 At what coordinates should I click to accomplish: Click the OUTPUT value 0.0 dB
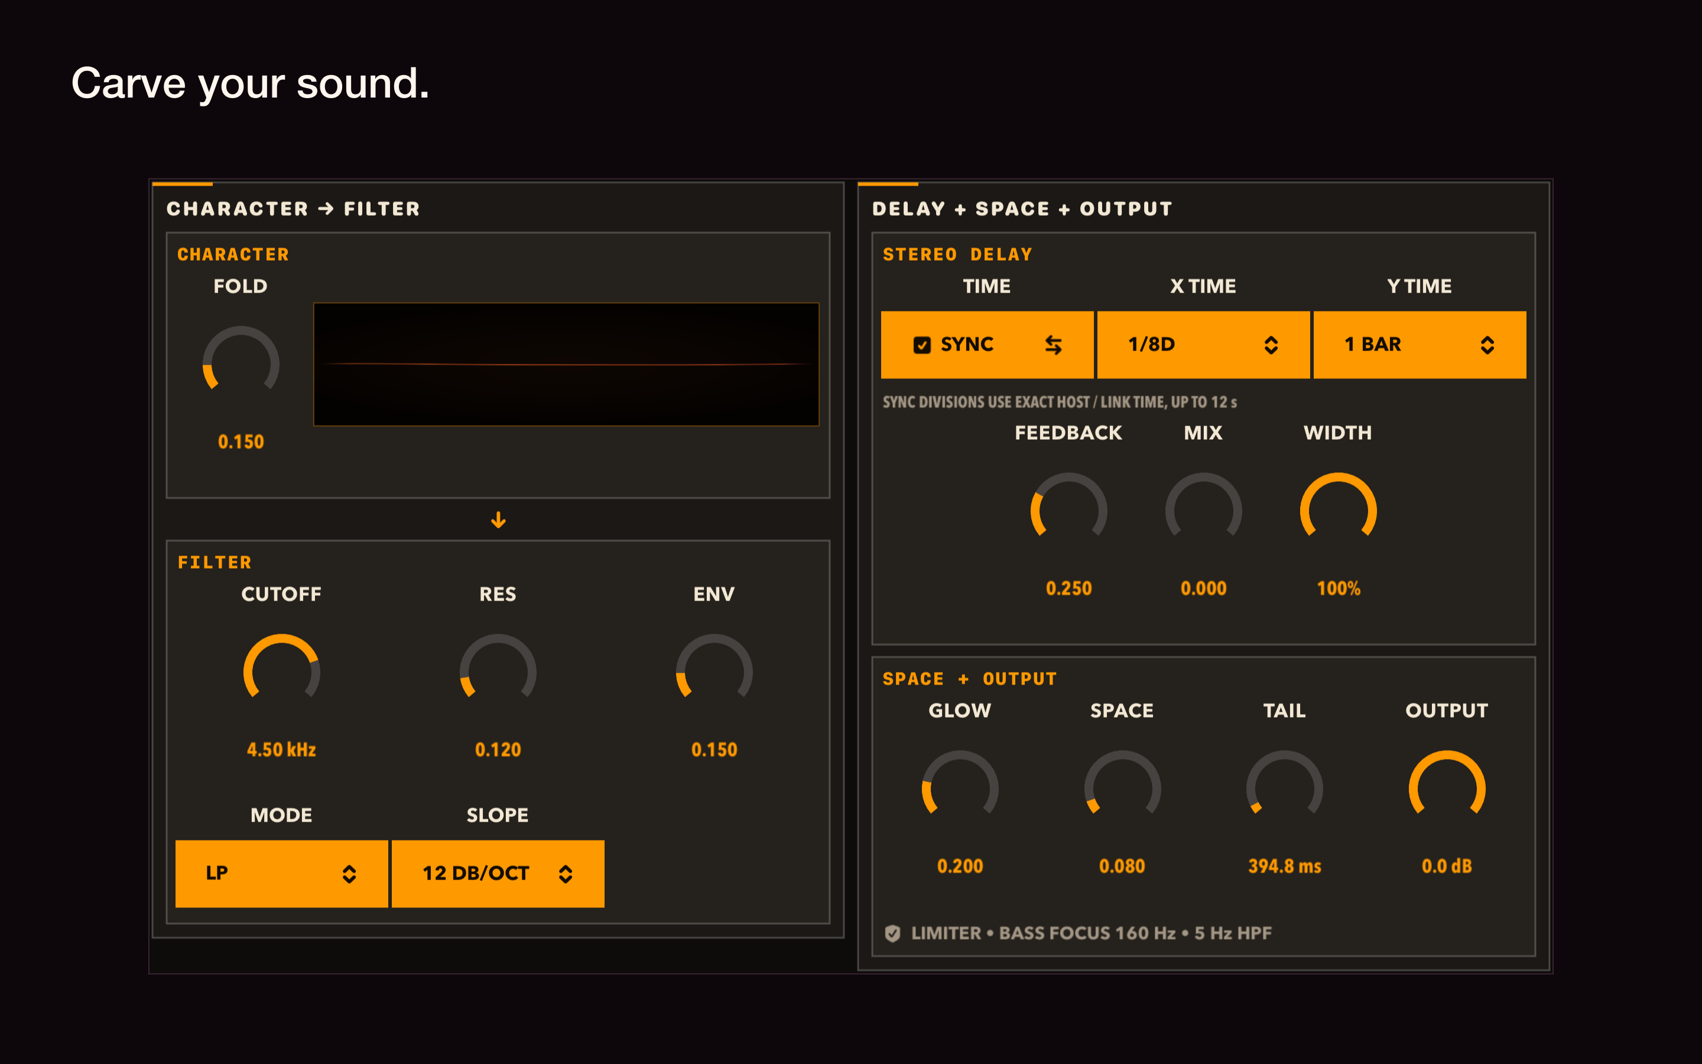tap(1447, 866)
